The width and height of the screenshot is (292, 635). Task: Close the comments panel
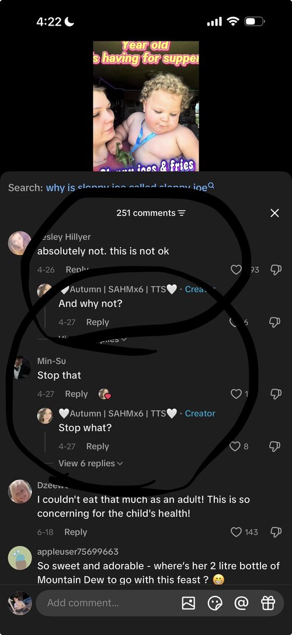274,213
